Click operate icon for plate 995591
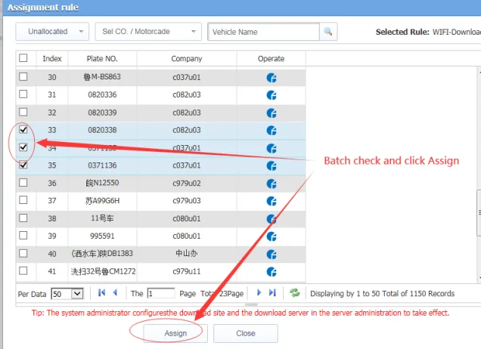 (x=272, y=236)
